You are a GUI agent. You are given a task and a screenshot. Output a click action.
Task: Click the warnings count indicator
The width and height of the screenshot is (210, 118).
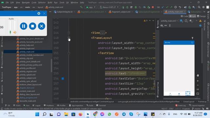coord(146,21)
